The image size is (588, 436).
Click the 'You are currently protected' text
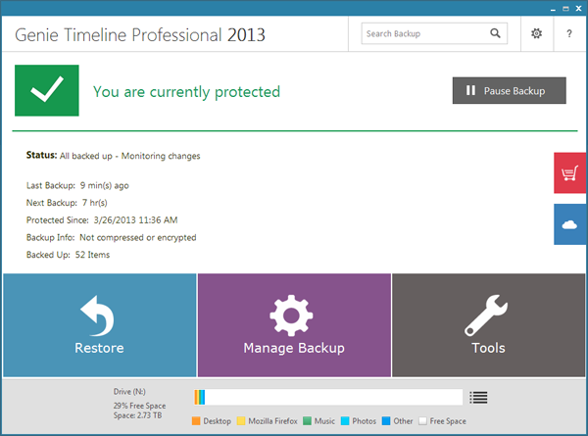186,91
